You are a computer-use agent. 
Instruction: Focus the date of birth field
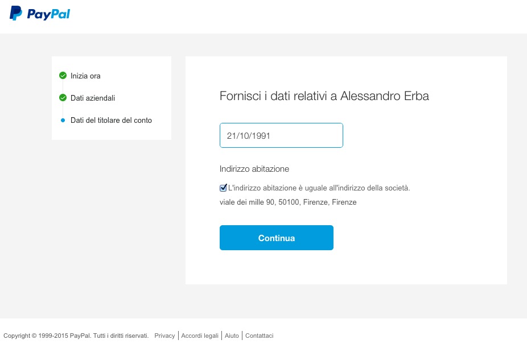click(281, 135)
